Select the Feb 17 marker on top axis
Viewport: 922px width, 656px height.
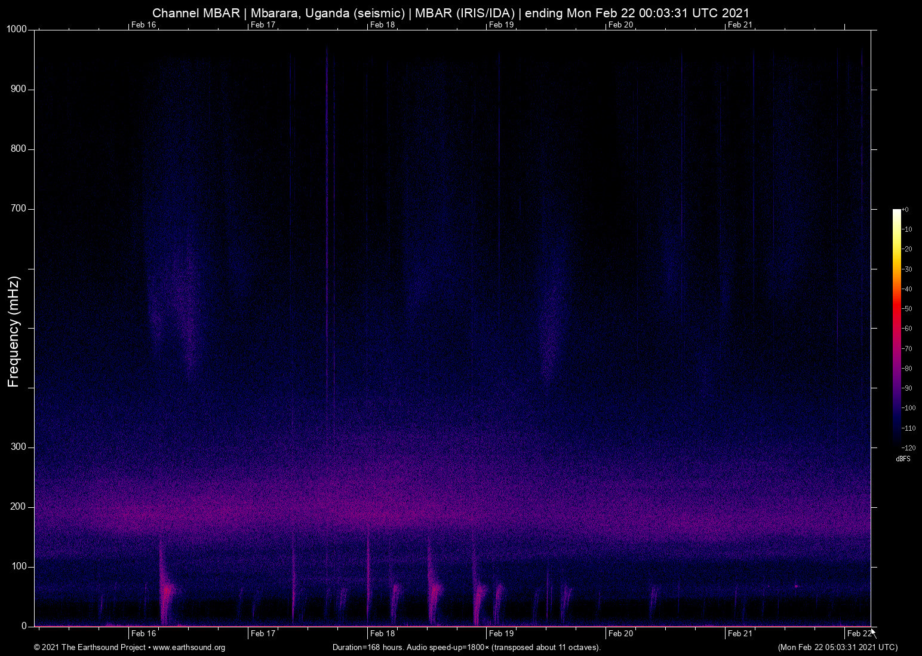pyautogui.click(x=263, y=24)
